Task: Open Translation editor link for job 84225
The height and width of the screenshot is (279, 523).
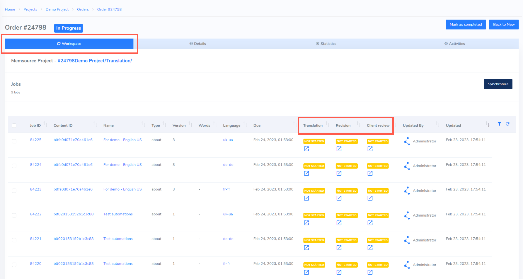Action: pos(306,149)
